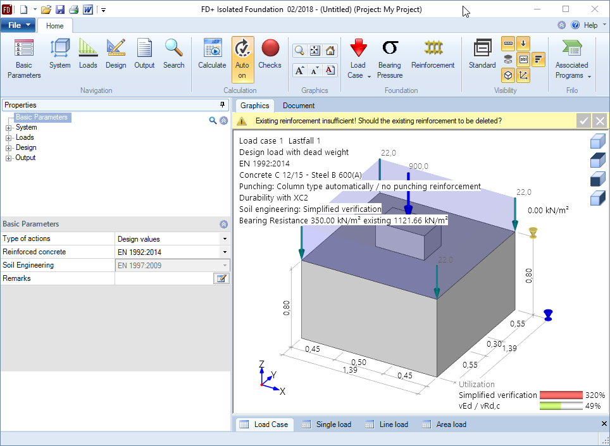Open Associated Programs menu
This screenshot has width=610, height=446.
coord(572,59)
